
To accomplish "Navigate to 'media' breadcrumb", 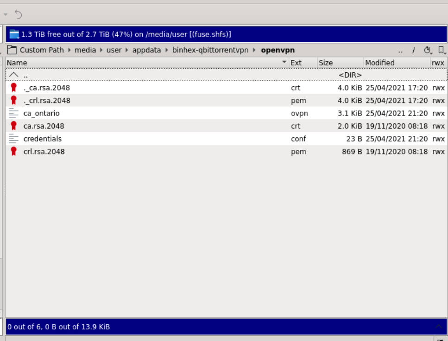I will pyautogui.click(x=85, y=50).
